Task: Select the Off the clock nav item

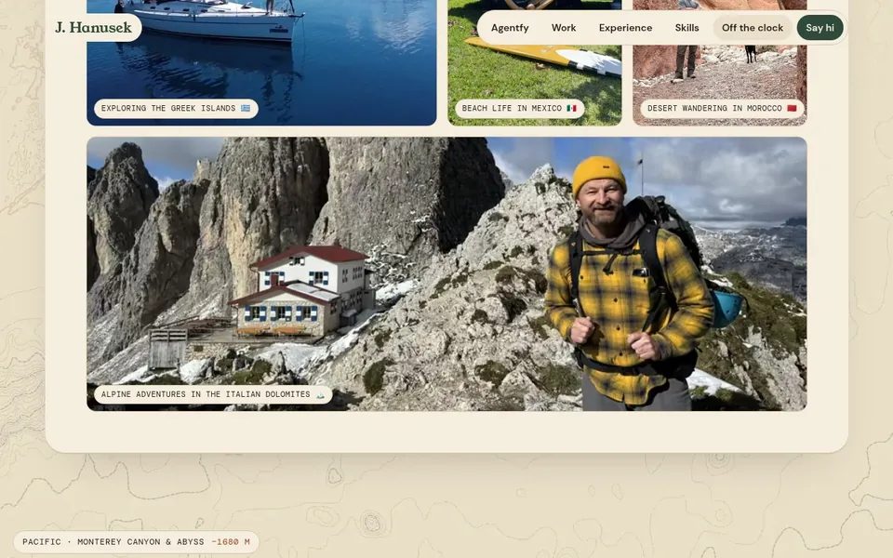Action: tap(753, 28)
